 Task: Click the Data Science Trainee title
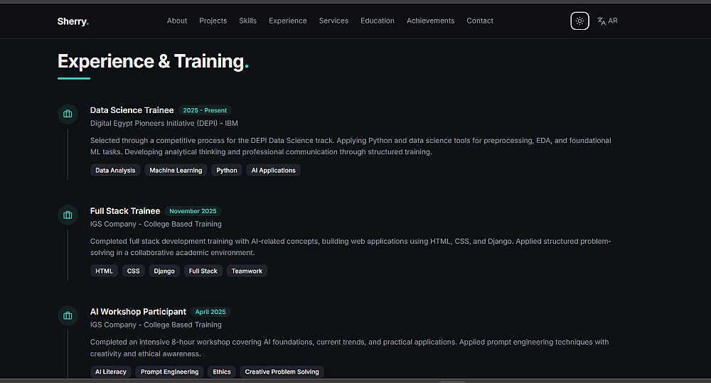coord(132,110)
